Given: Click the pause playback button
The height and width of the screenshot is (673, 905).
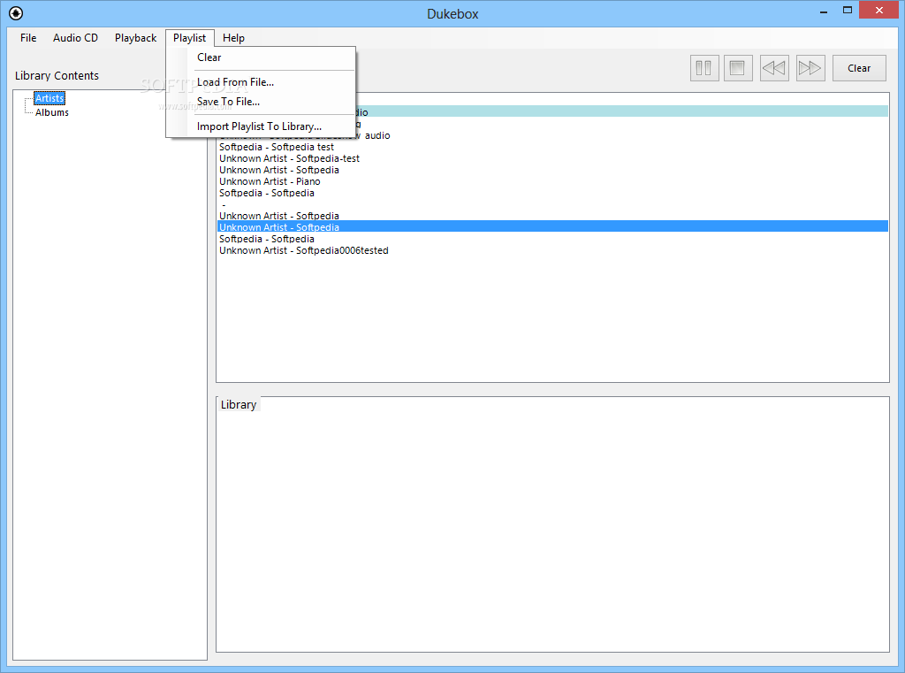Looking at the screenshot, I should point(704,68).
